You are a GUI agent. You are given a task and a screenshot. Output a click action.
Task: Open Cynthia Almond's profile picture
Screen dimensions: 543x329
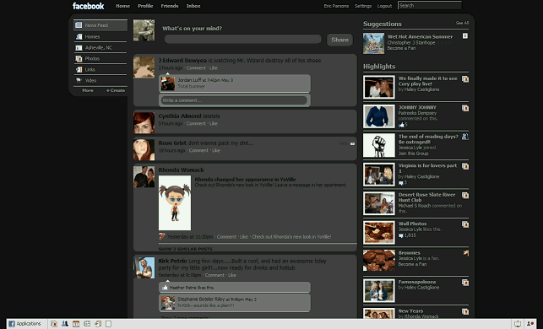coord(144,123)
